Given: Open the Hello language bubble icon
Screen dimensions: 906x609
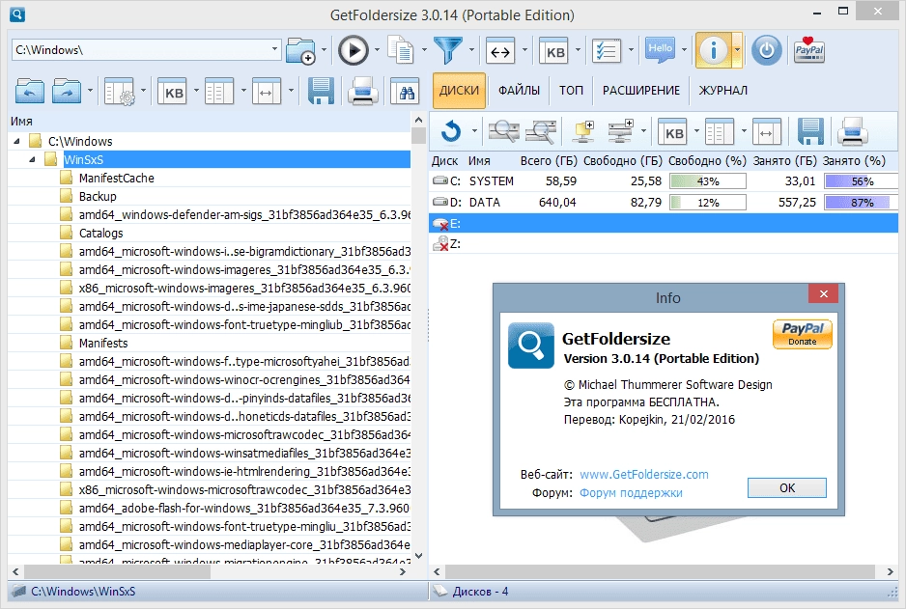Looking at the screenshot, I should point(660,50).
